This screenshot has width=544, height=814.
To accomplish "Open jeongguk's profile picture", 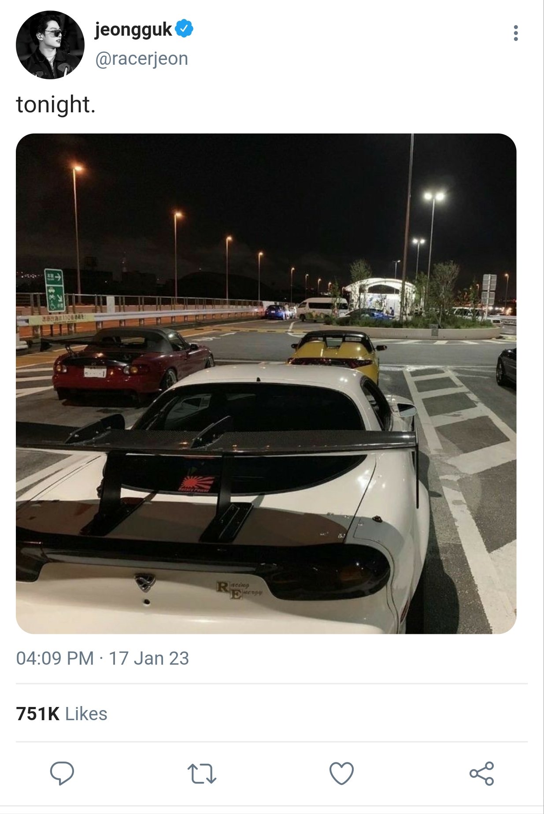I will [x=50, y=45].
